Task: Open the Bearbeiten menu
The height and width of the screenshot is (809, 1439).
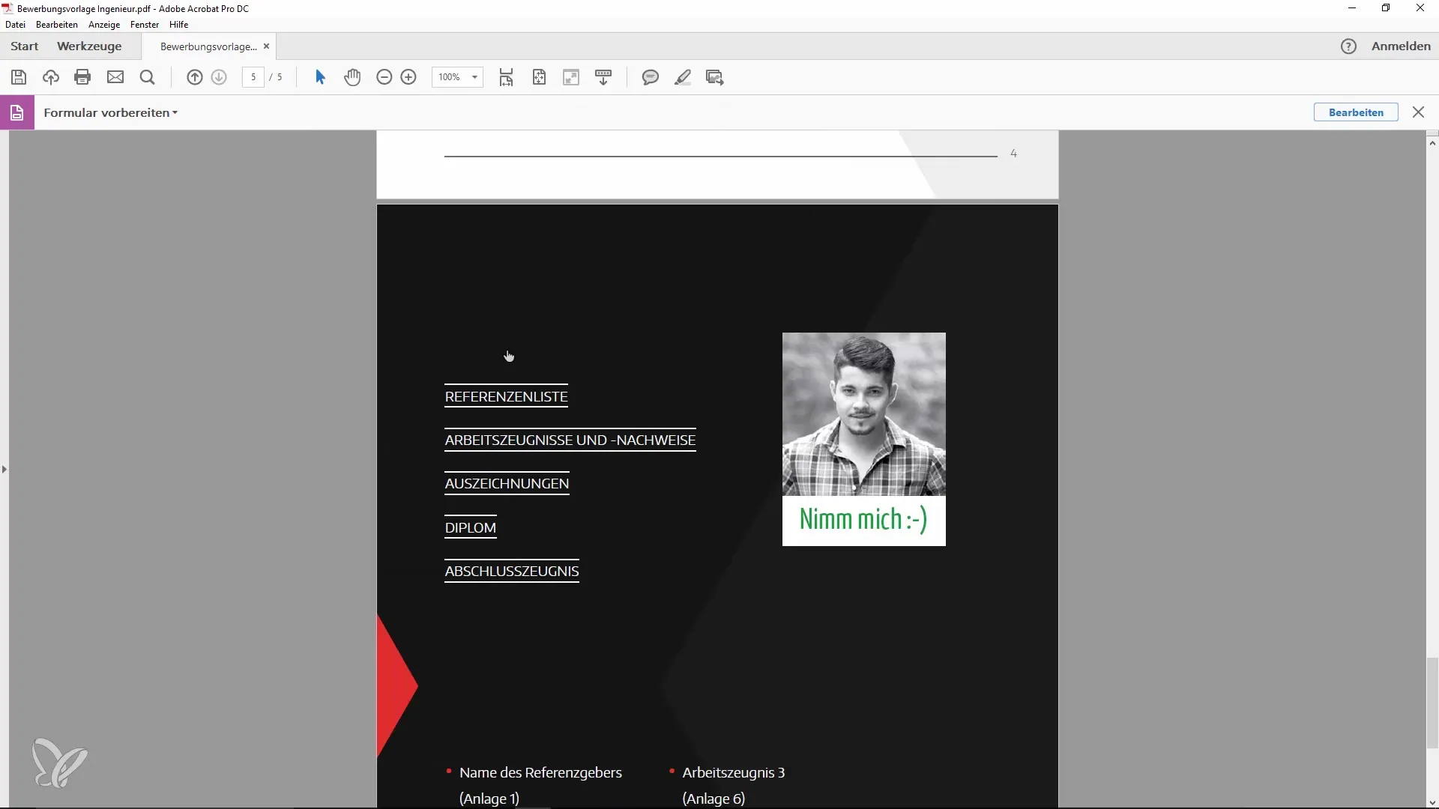Action: (x=57, y=25)
